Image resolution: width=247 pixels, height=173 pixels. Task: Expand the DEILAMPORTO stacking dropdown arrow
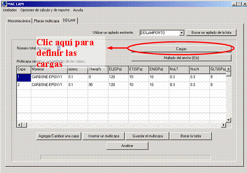[182, 33]
